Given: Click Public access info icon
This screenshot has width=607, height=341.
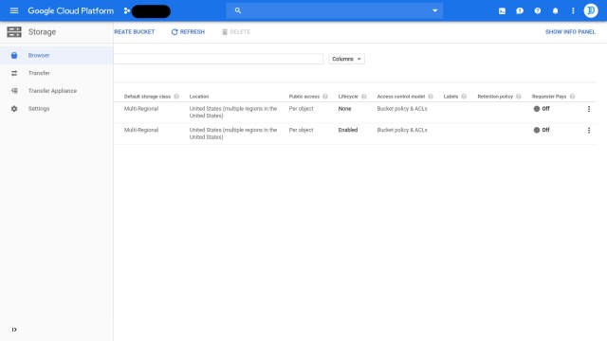Looking at the screenshot, I should pos(325,97).
